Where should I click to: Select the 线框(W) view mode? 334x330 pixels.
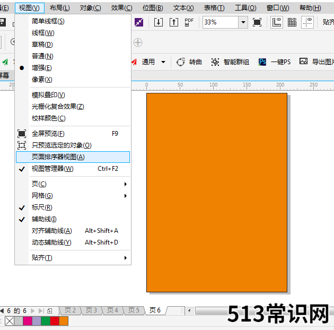(x=73, y=33)
